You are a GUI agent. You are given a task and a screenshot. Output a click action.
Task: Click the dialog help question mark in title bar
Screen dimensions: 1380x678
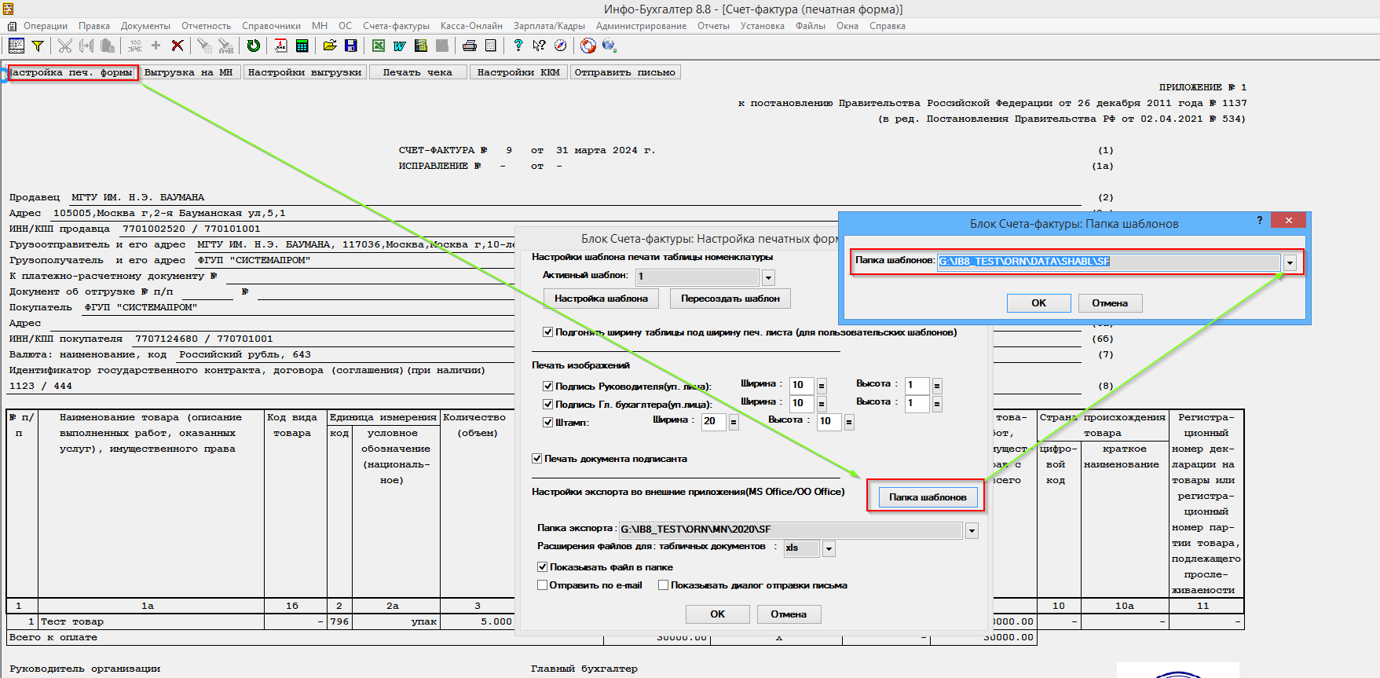[1260, 221]
